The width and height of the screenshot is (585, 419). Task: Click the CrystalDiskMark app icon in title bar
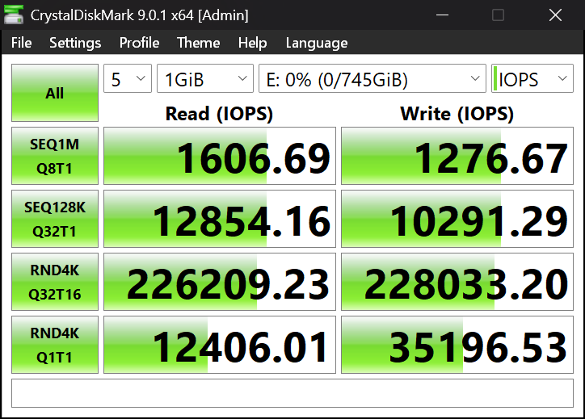14,15
